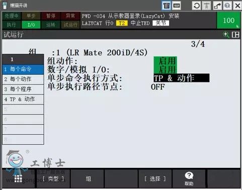Click the refresh/cycle power icon

tap(196, 6)
